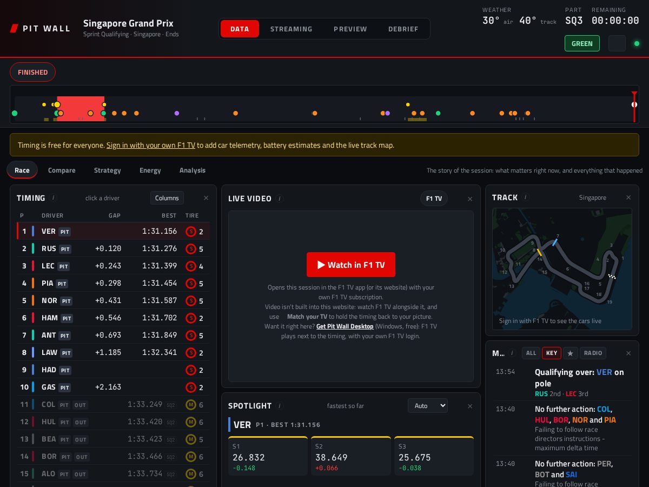Click the VER link in pole message

(x=604, y=372)
